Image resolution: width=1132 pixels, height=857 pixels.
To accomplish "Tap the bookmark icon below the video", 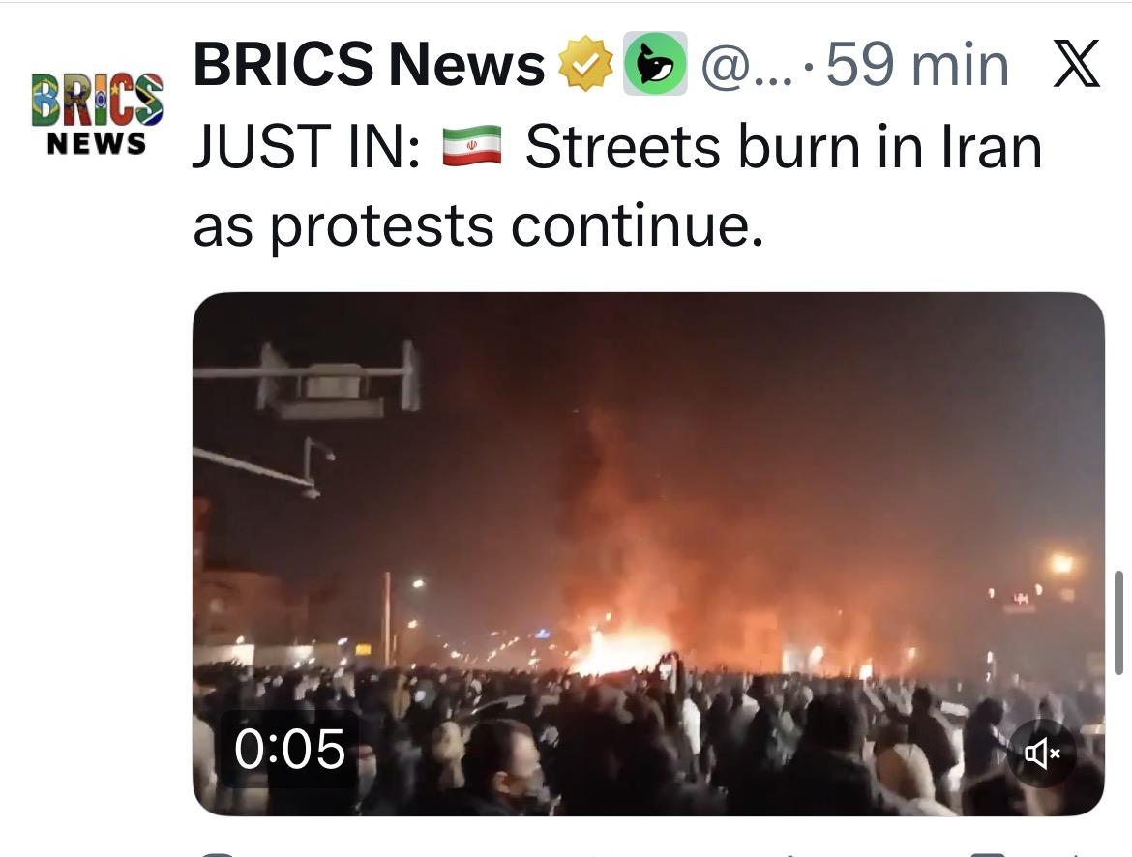I will click(x=987, y=854).
